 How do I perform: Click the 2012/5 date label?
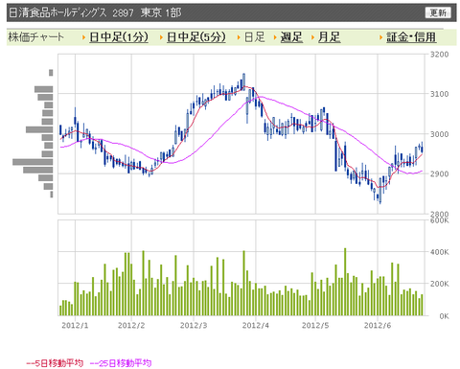[315, 326]
